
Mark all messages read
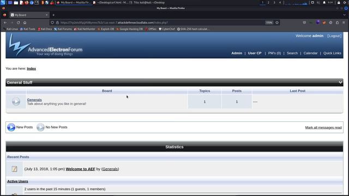click(x=323, y=127)
